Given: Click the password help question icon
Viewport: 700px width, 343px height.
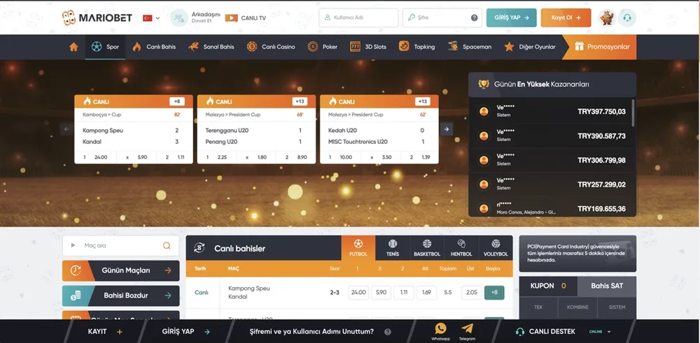Looking at the screenshot, I should 474,18.
